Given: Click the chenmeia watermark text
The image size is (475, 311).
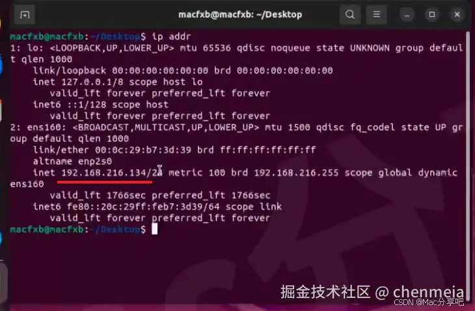Looking at the screenshot, I should coord(428,292).
